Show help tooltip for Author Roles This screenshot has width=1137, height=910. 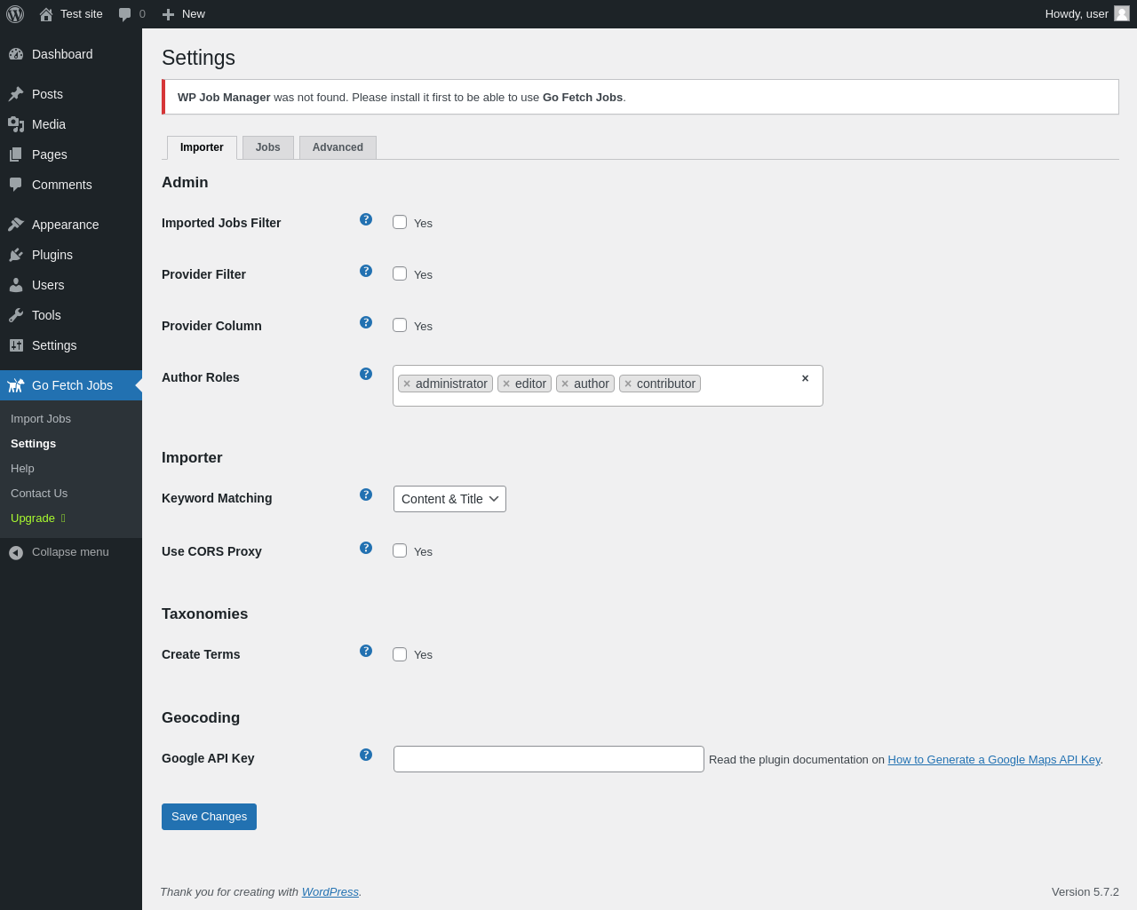click(366, 374)
